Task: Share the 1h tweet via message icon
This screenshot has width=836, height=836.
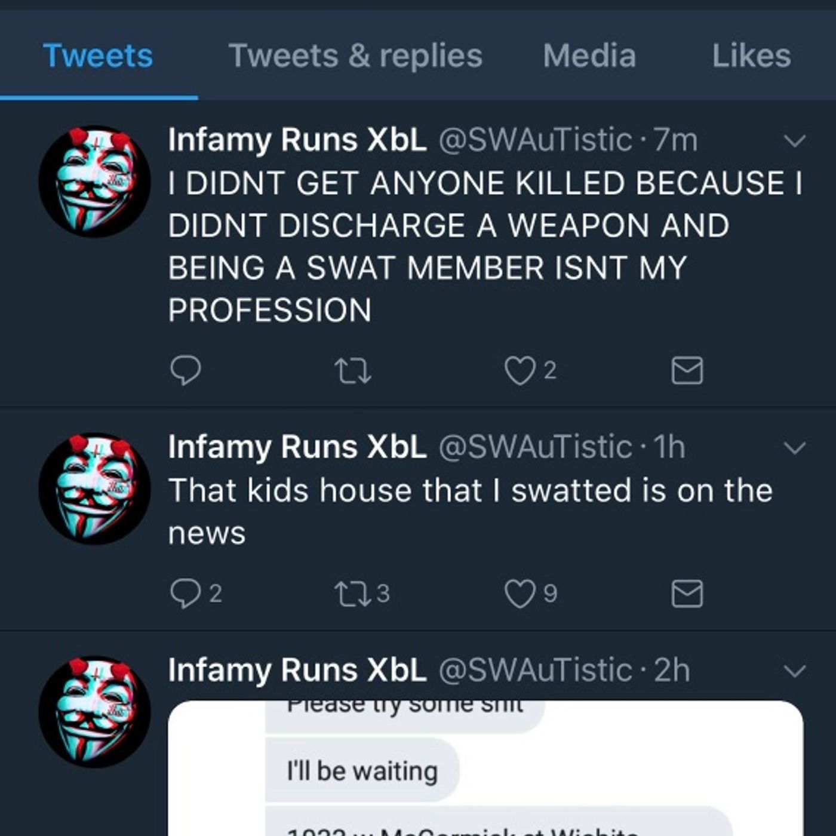Action: [x=687, y=594]
